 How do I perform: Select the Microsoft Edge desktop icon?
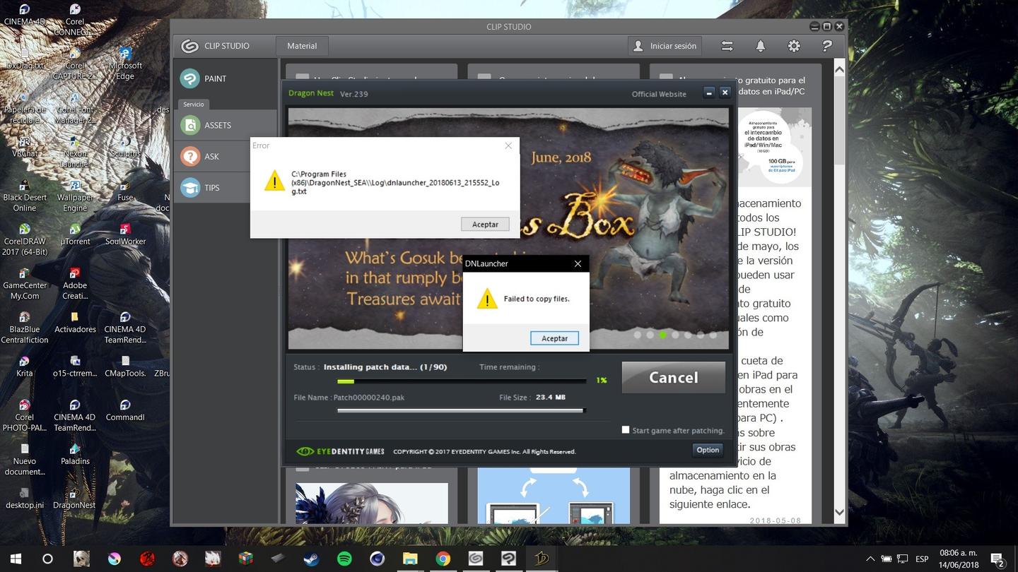point(125,64)
